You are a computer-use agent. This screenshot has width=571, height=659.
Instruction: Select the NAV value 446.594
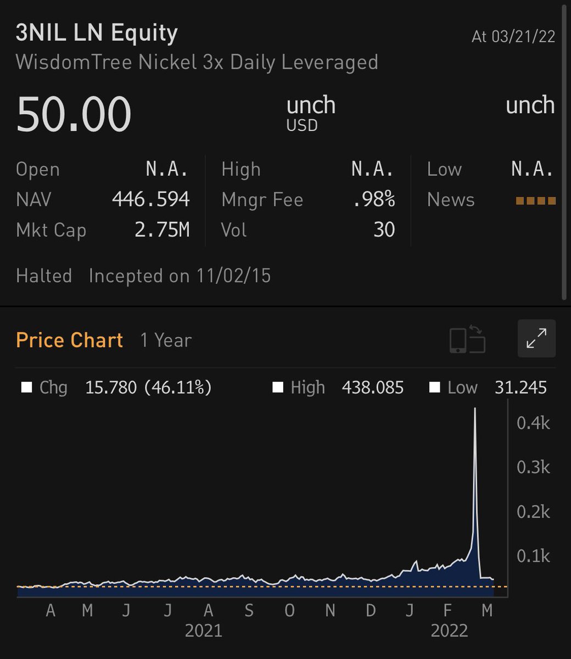tap(151, 199)
